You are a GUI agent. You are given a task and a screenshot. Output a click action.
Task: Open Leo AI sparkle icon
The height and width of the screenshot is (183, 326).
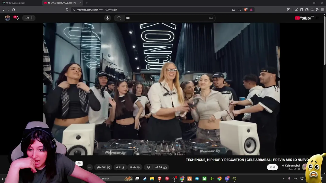(x=312, y=10)
